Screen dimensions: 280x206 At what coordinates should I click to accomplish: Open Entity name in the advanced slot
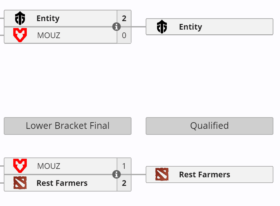190,27
